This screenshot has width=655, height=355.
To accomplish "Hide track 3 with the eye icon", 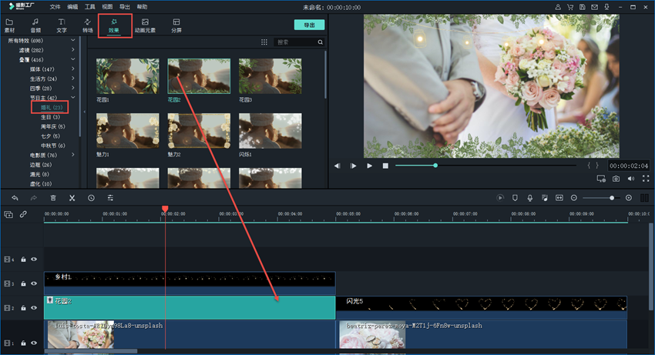I will (x=34, y=283).
